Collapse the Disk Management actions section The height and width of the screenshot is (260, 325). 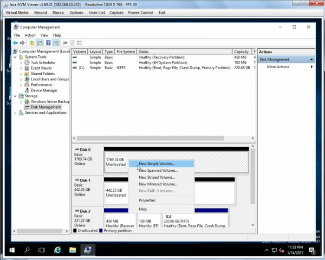click(x=312, y=59)
